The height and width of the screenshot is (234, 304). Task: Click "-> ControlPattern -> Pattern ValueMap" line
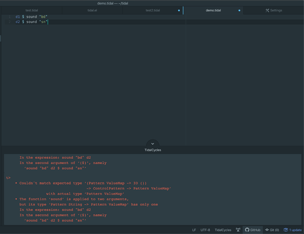pyautogui.click(x=129, y=188)
